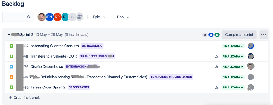Click assignee avatar of Definición posting issue

(251, 77)
